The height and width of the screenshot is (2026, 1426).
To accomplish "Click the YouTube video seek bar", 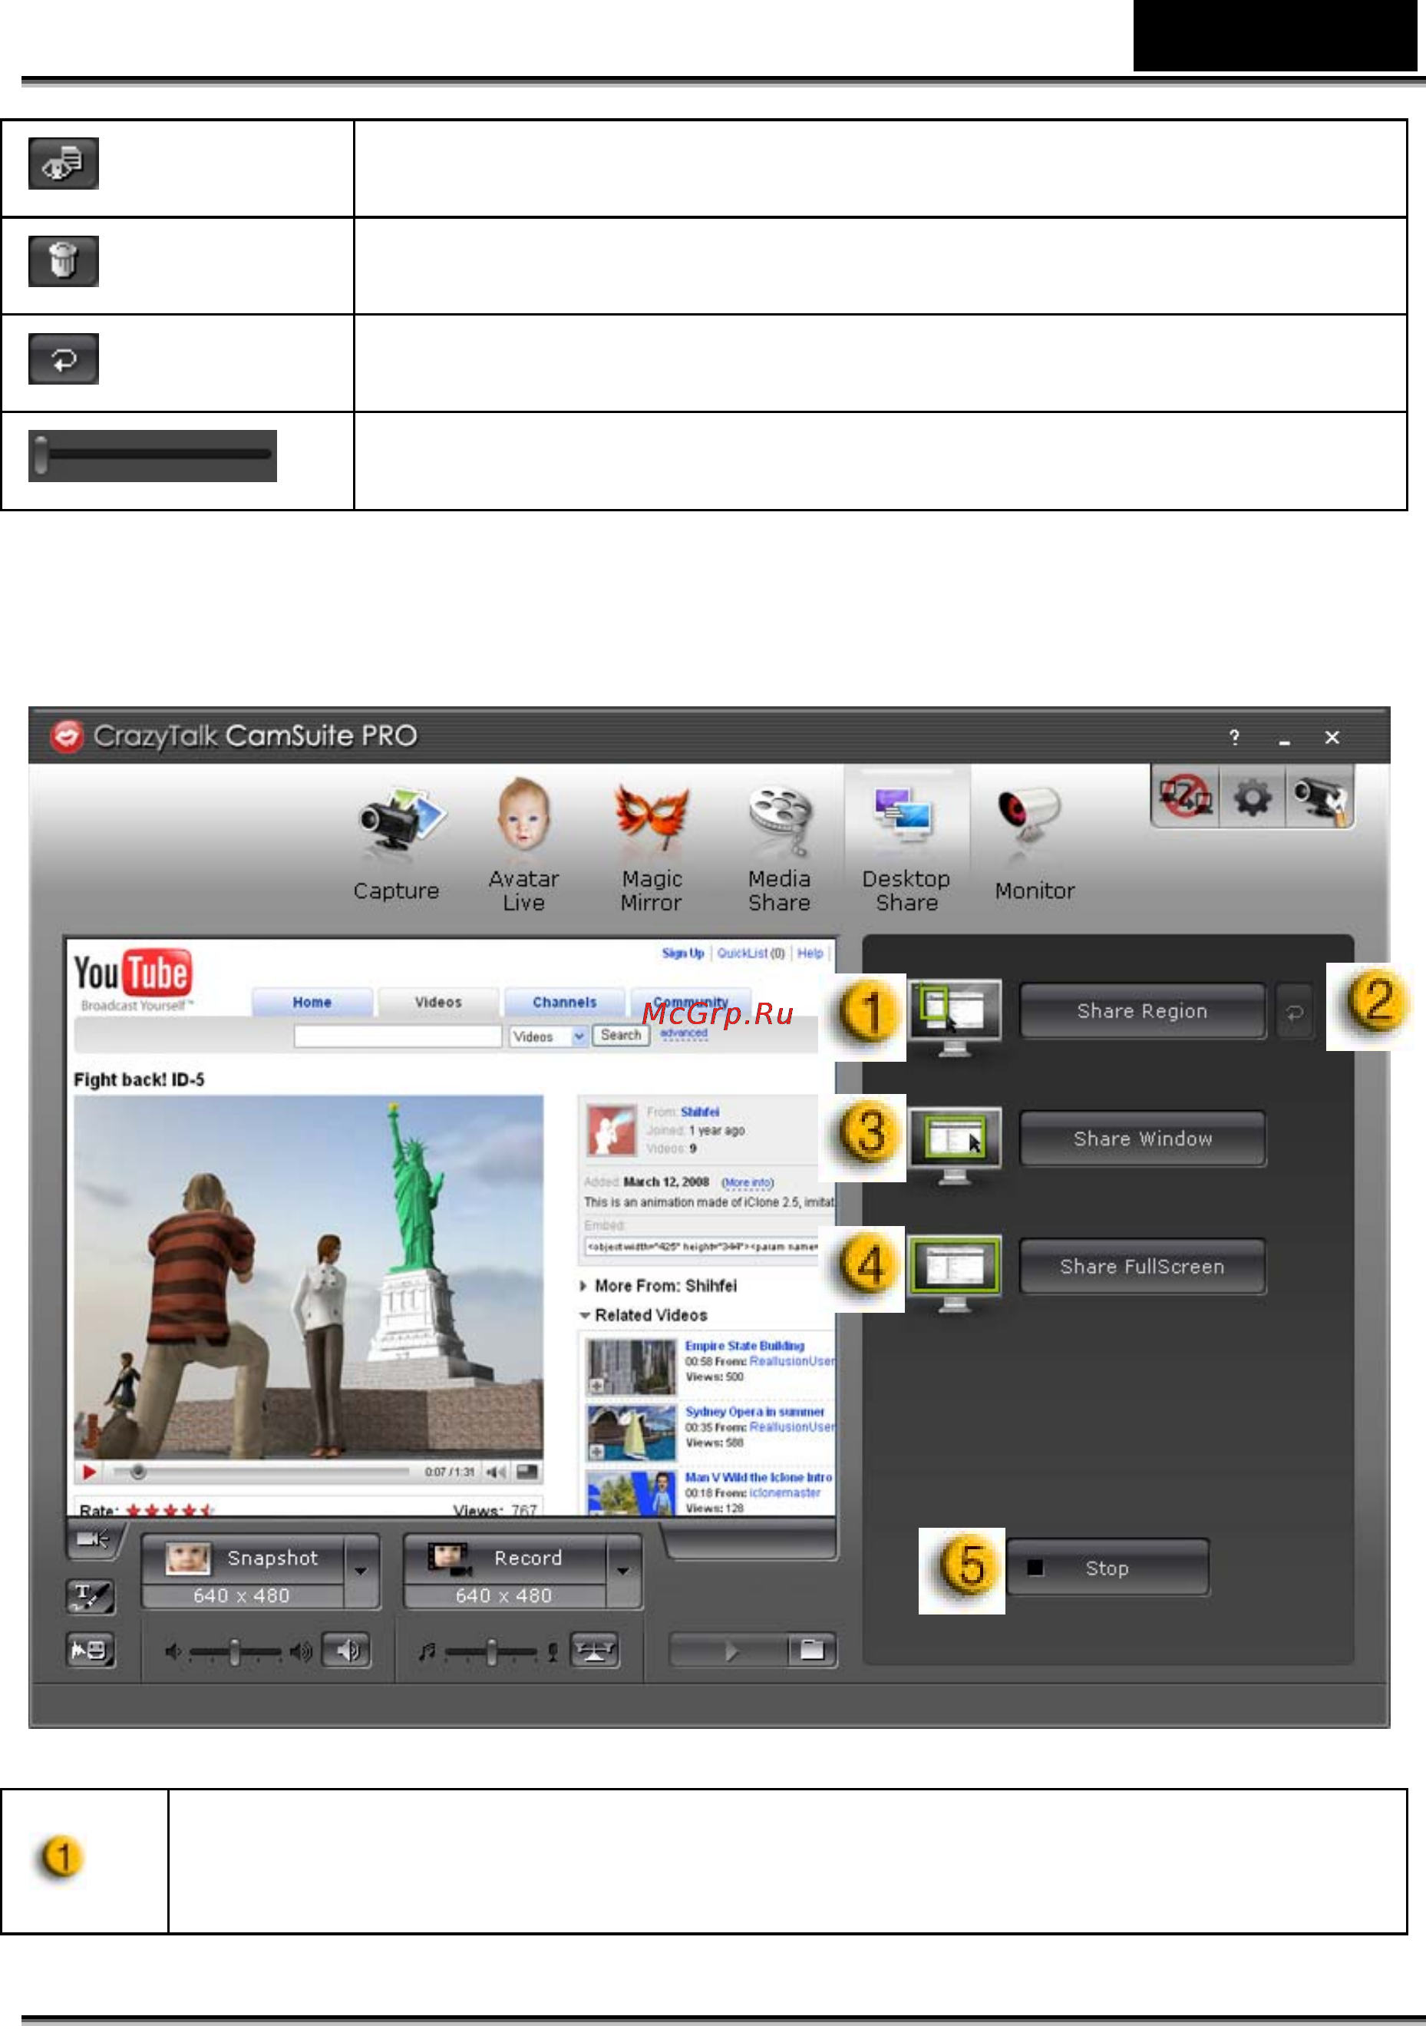I will pyautogui.click(x=260, y=1472).
